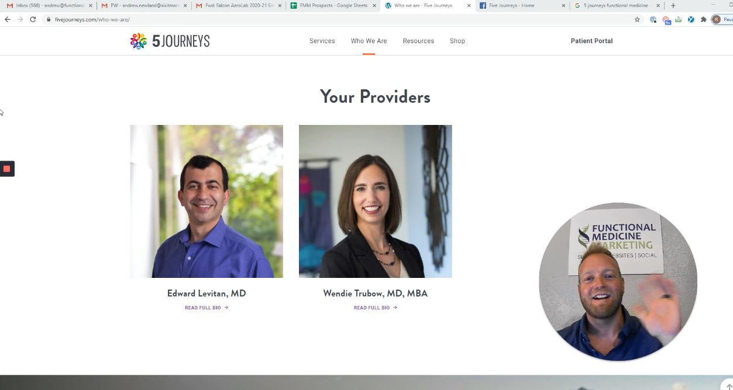Click the back-to-top arrow at the bottom right
Screen dimensions: 733x390
728,386
